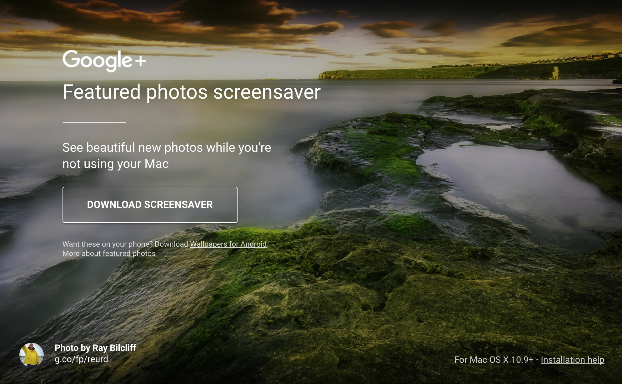Click the word Mac in the subtitle
Screen dimensions: 622x384
click(156, 164)
